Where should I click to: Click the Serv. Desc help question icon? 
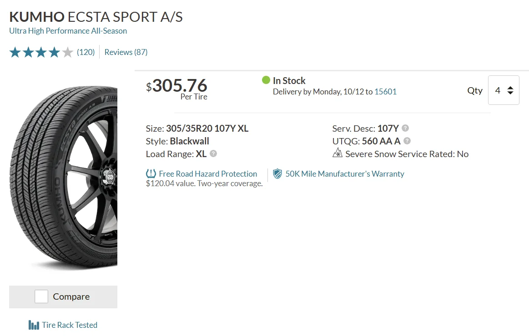click(x=405, y=128)
